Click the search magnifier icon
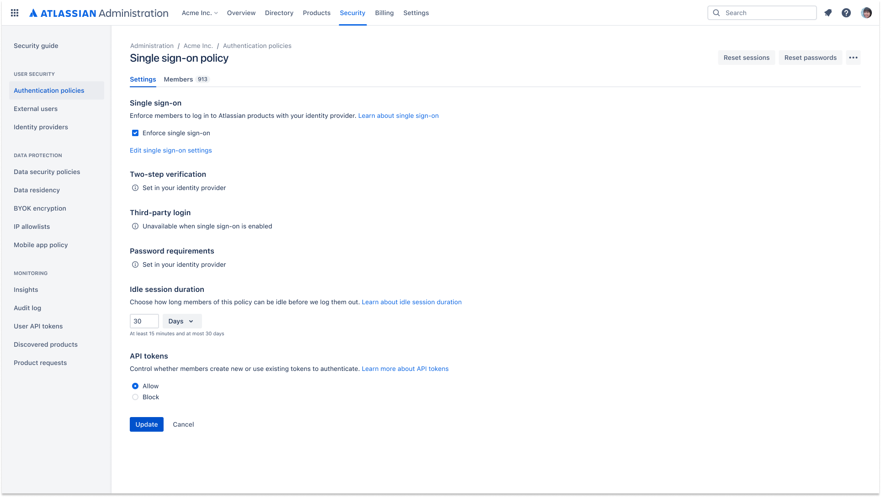The width and height of the screenshot is (881, 497). 716,13
